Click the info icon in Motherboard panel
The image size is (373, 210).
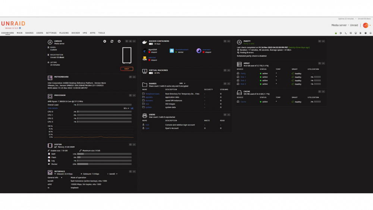point(130,77)
